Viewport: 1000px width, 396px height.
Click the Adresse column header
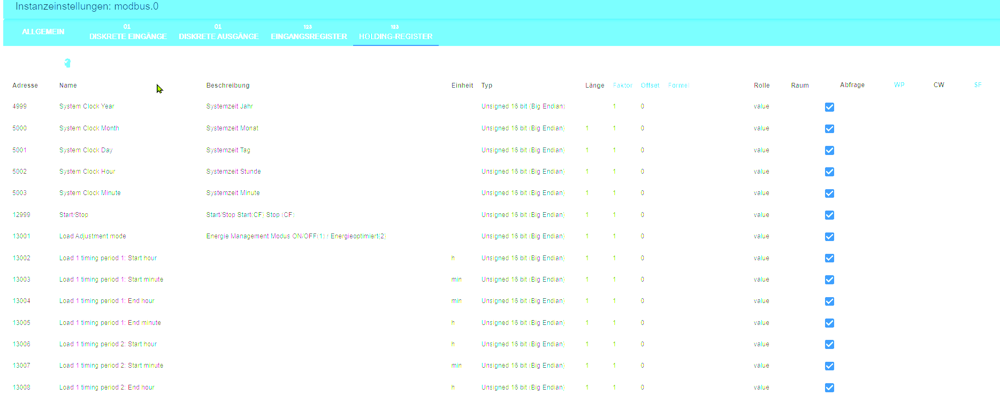[25, 86]
